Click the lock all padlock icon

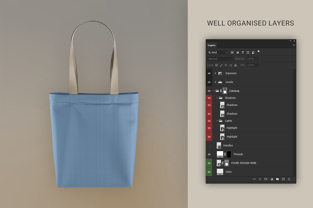(x=236, y=65)
